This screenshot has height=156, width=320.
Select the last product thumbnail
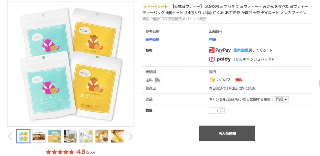[x=117, y=136]
